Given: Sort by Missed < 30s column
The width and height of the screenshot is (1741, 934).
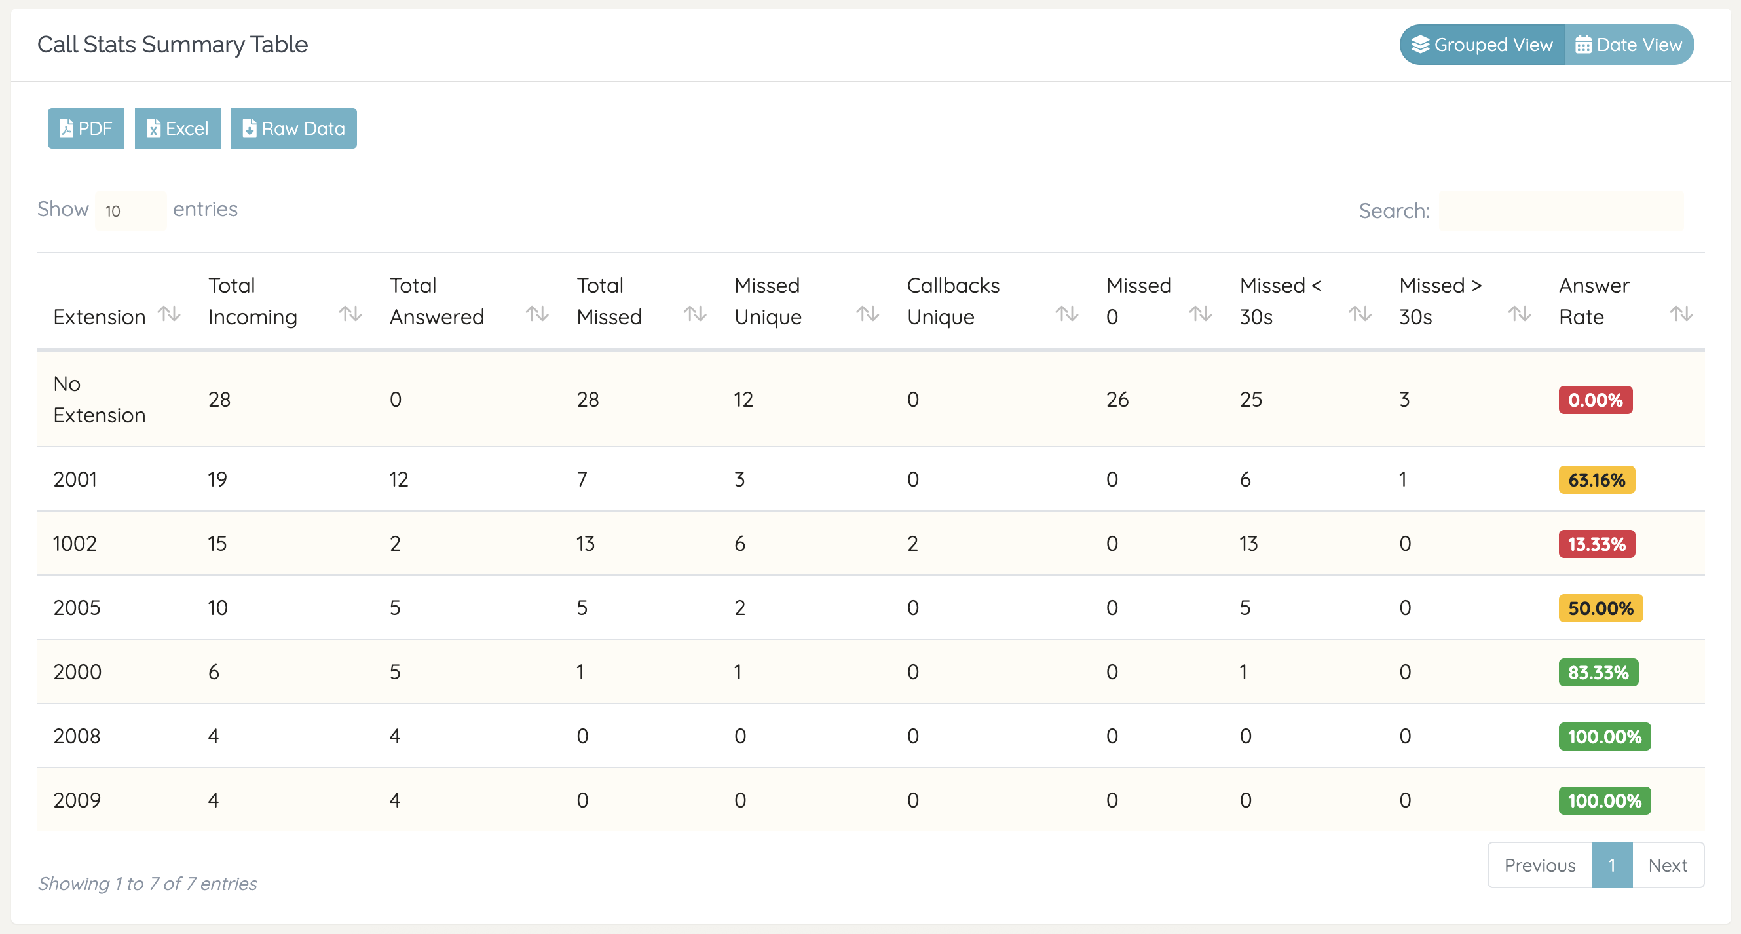Looking at the screenshot, I should pyautogui.click(x=1360, y=314).
